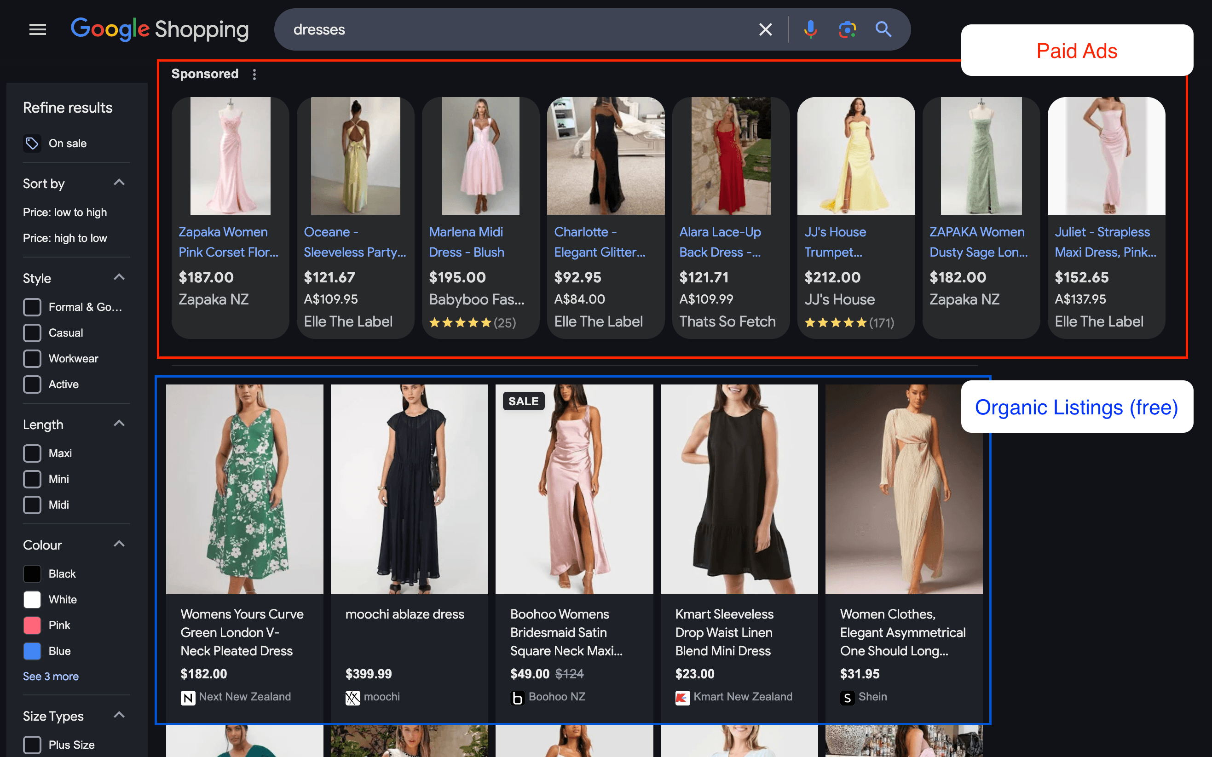This screenshot has height=757, width=1212.
Task: Open Marlena Midi Dress - Blush link
Action: (466, 242)
